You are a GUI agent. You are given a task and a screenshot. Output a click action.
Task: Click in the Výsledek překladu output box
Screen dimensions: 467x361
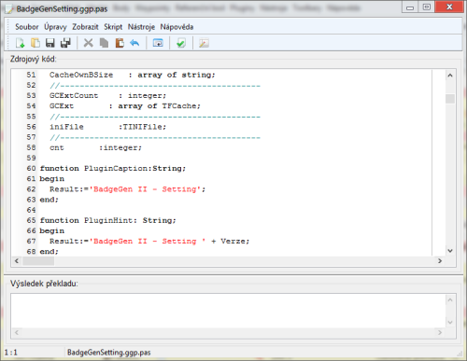pyautogui.click(x=229, y=311)
